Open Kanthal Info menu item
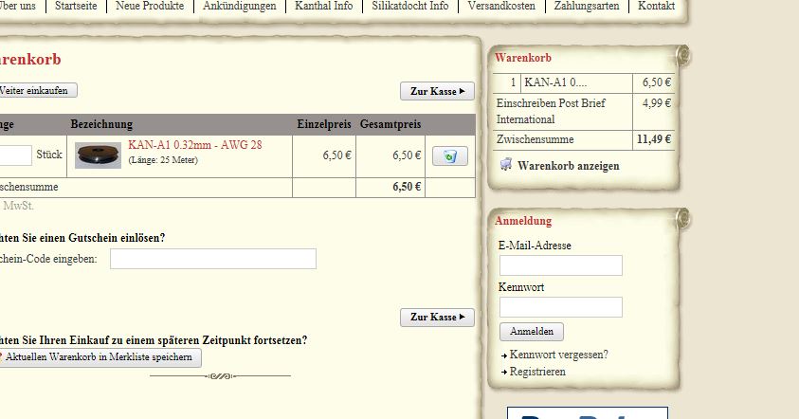The image size is (799, 419). pos(323,6)
